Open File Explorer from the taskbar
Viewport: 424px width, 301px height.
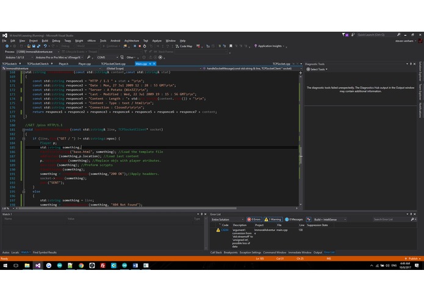point(27,266)
